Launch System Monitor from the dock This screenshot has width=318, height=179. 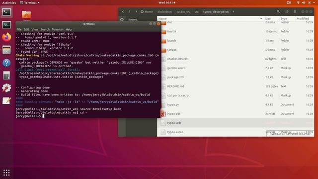pos(6,25)
